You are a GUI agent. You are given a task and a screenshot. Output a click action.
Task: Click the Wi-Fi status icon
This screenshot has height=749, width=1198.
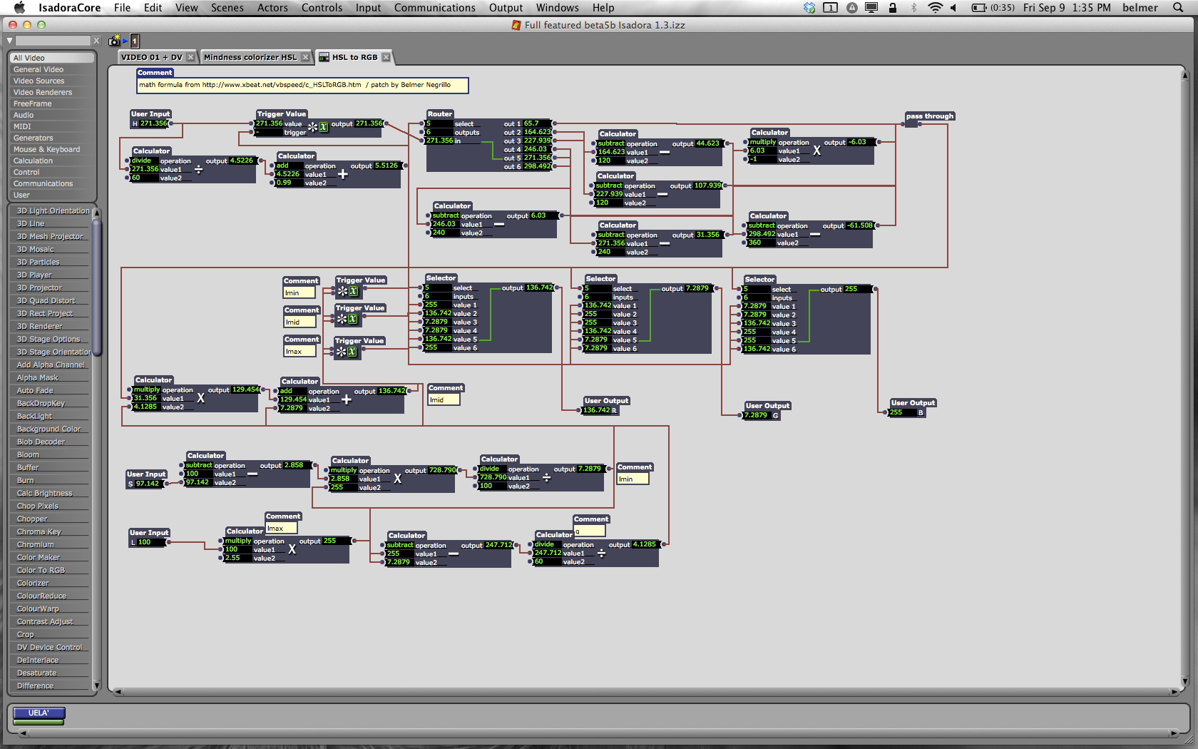(935, 8)
